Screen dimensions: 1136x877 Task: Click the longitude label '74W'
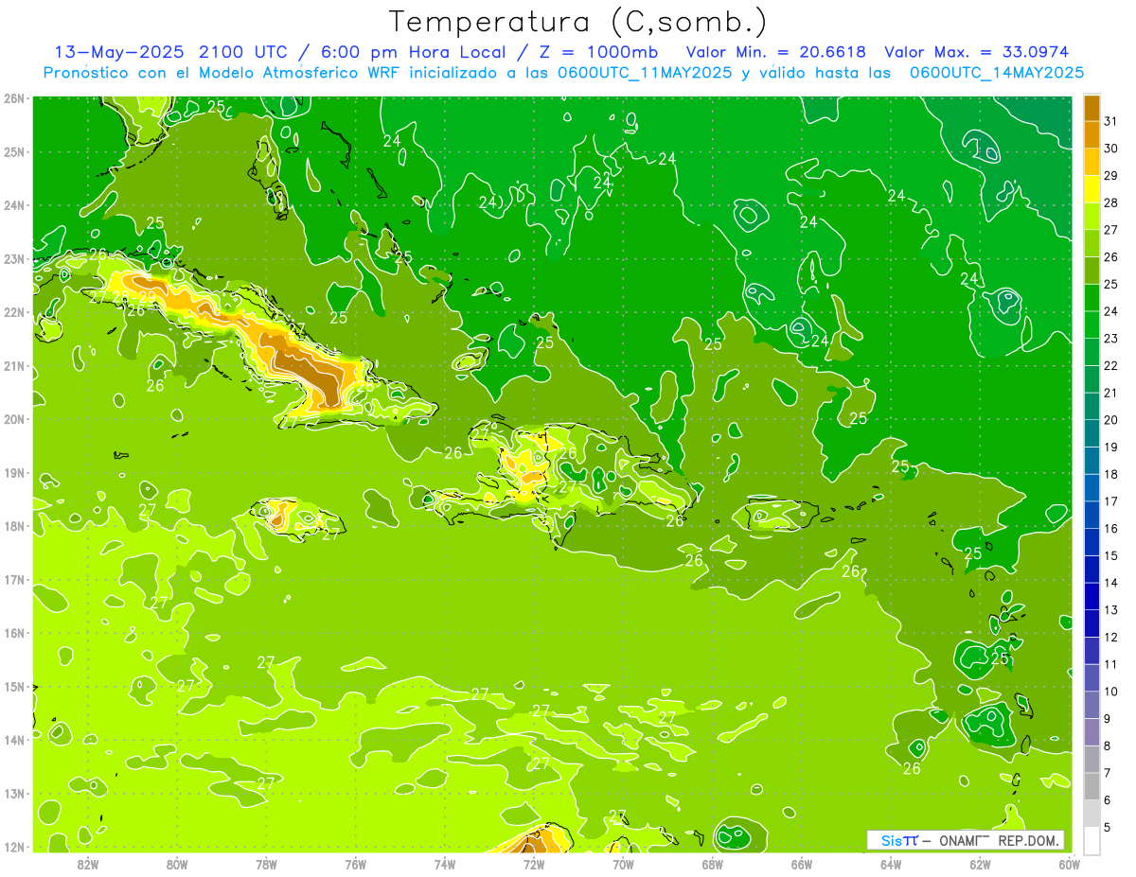(x=445, y=864)
